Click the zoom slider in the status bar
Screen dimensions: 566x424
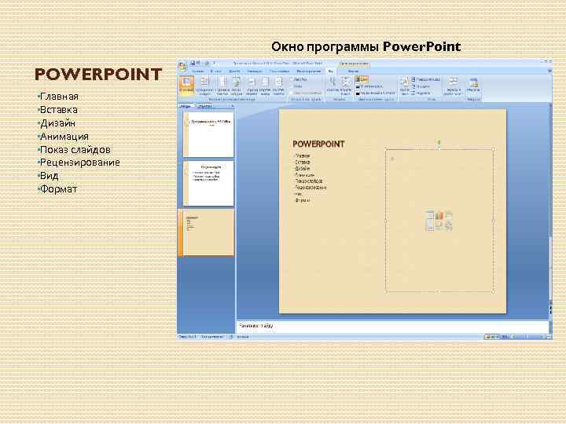[527, 337]
